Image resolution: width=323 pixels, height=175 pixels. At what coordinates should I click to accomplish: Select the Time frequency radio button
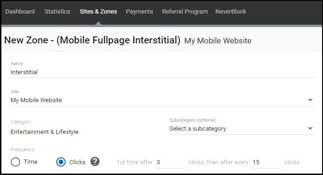tap(15, 162)
